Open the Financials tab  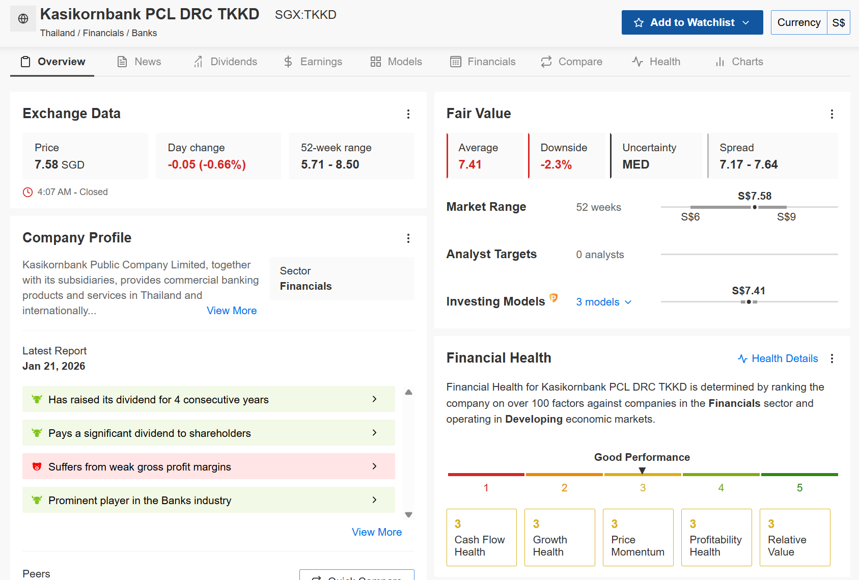(483, 62)
